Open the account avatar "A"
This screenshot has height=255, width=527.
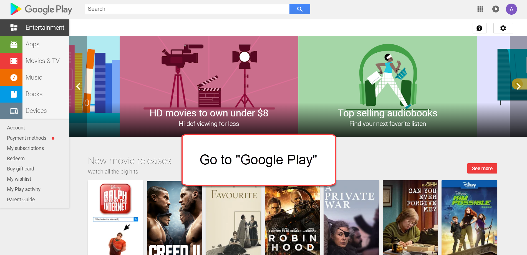(511, 9)
